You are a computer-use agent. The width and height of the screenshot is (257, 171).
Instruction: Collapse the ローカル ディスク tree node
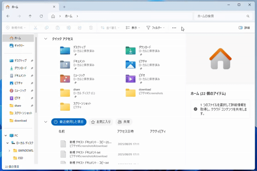7,143
